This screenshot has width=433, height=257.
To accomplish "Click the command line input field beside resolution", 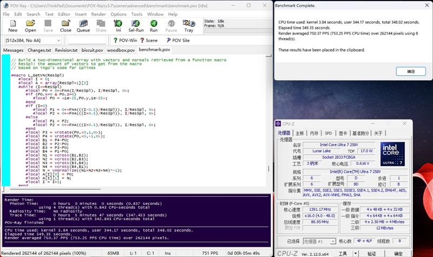I will pyautogui.click(x=89, y=40).
